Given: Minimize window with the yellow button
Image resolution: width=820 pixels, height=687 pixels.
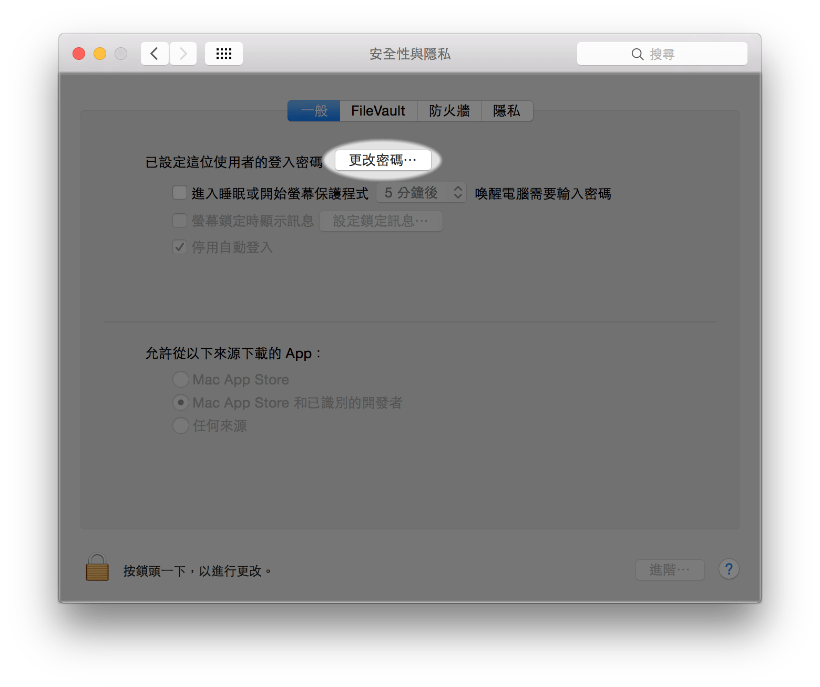Looking at the screenshot, I should pos(100,54).
